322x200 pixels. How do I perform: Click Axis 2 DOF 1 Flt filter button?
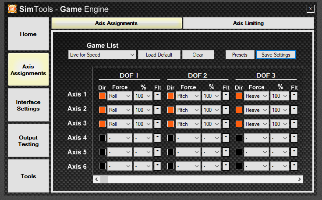coord(158,110)
